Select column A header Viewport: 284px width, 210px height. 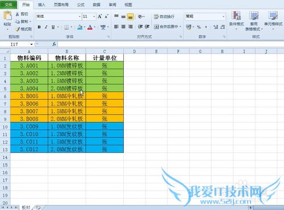coord(29,51)
